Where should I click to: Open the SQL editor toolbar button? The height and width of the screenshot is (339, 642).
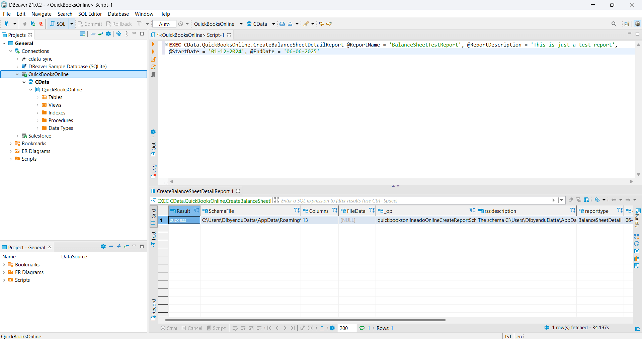58,24
